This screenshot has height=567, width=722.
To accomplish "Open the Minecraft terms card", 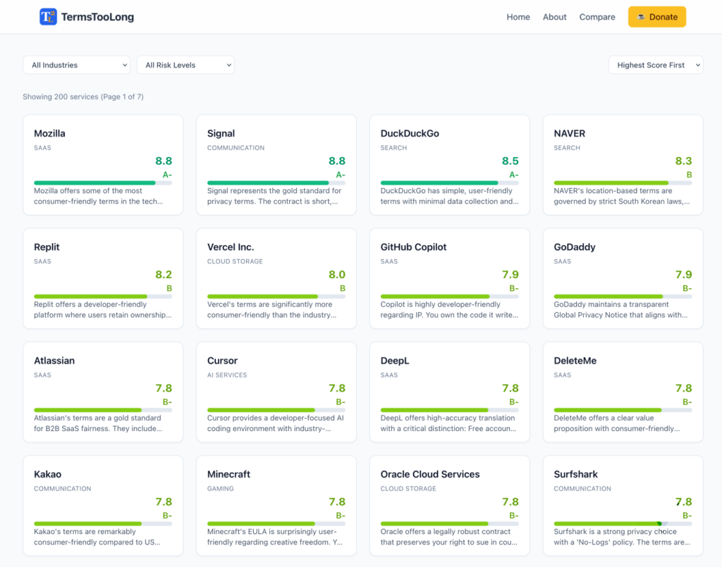I will pyautogui.click(x=276, y=506).
